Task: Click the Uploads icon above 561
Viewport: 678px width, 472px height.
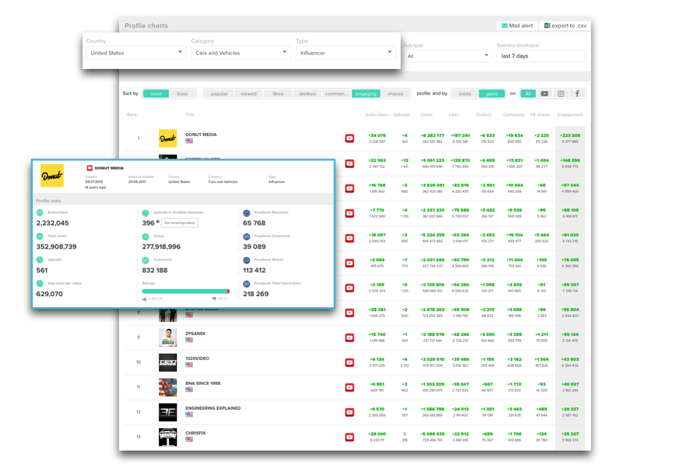Action: pos(40,260)
